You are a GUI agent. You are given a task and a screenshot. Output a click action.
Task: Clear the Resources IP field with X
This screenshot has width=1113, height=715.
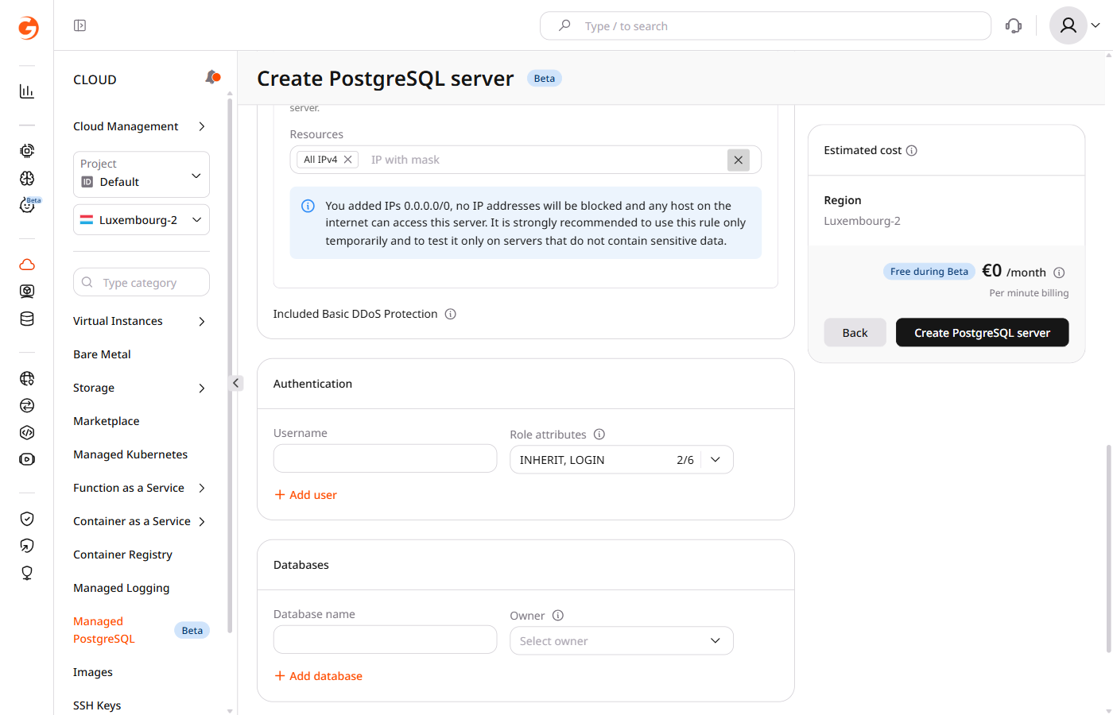(739, 160)
